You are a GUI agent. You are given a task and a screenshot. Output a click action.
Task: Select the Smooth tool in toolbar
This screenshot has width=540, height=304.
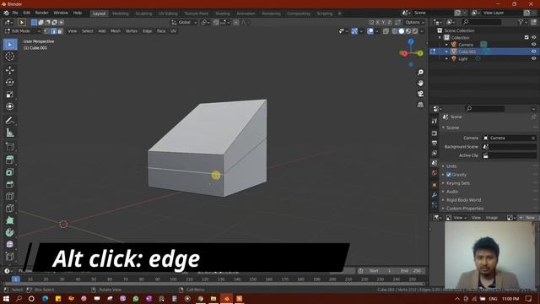coord(10,244)
